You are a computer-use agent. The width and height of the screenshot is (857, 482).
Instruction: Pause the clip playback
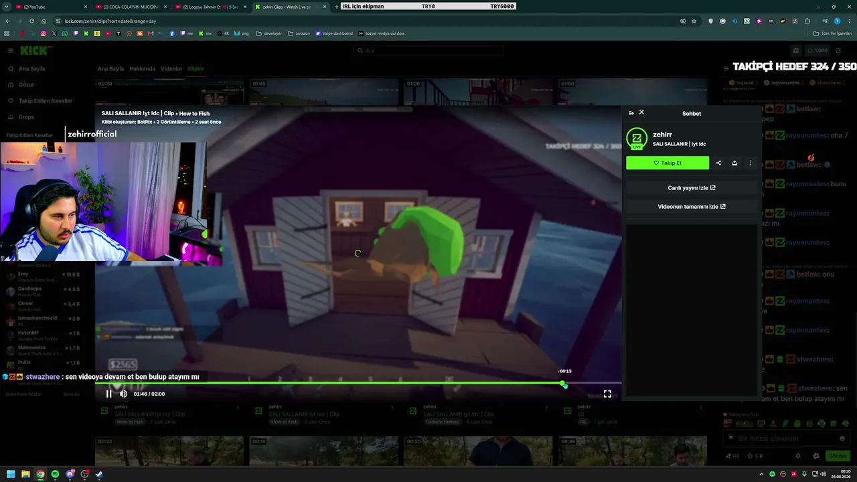click(109, 394)
